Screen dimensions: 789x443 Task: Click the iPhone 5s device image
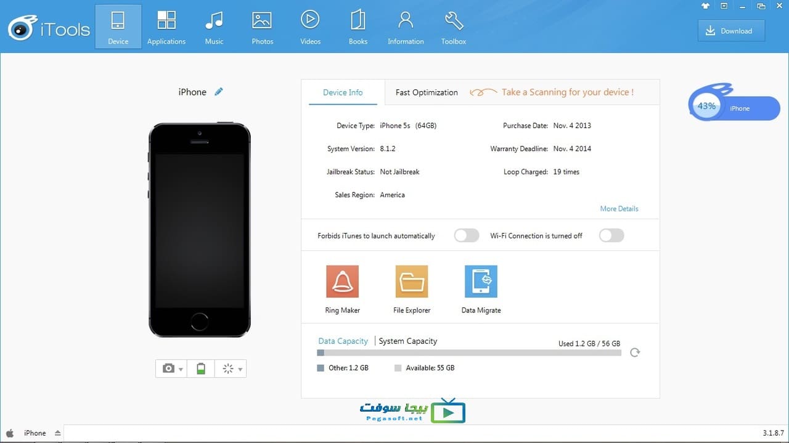click(x=200, y=229)
